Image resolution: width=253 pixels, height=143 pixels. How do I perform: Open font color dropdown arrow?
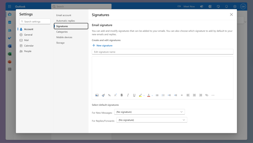pos(152,95)
